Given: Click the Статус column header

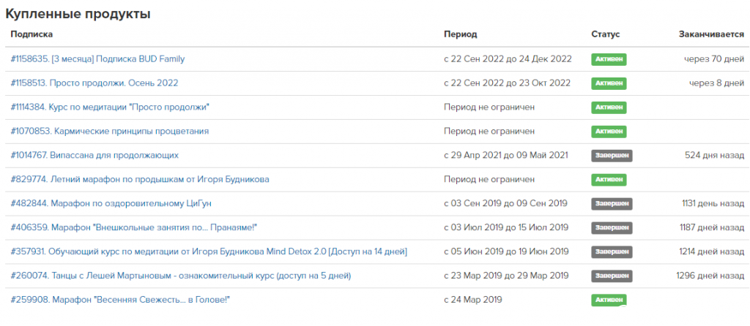Looking at the screenshot, I should (606, 34).
